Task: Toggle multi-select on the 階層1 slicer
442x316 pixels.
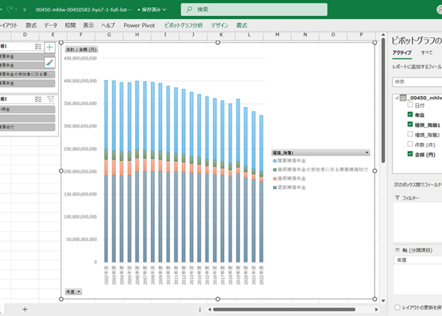Action: point(38,46)
